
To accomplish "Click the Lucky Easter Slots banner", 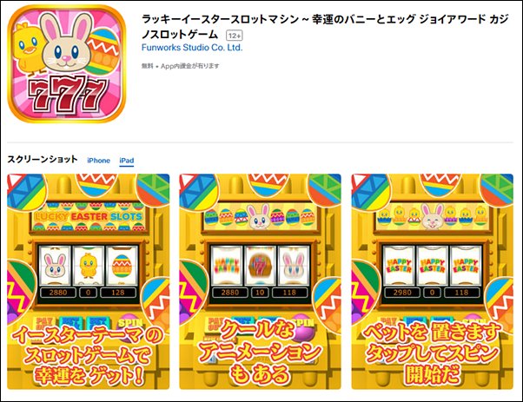I will pos(89,217).
